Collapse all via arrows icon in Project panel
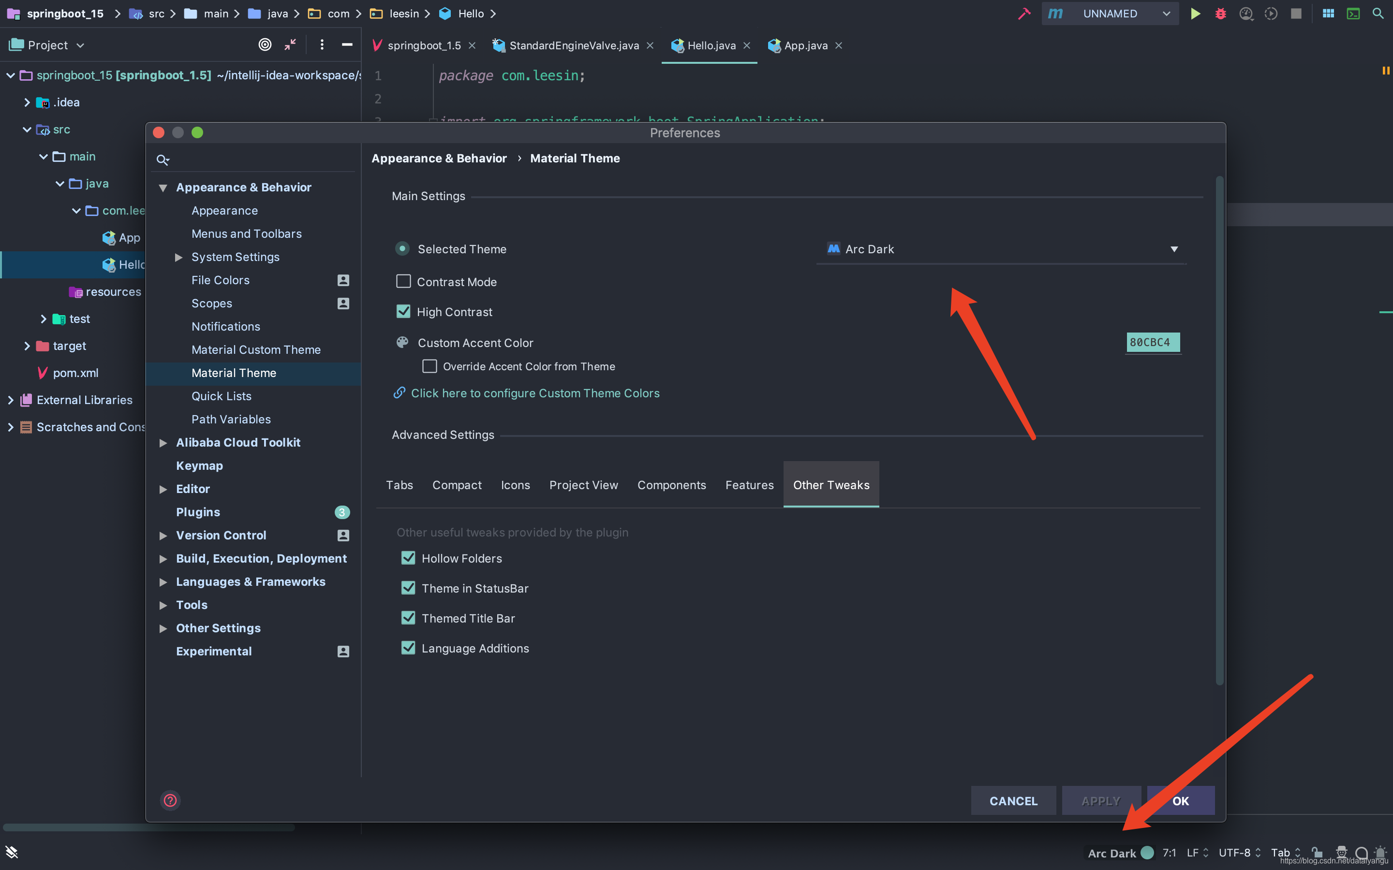This screenshot has height=870, width=1393. (290, 44)
